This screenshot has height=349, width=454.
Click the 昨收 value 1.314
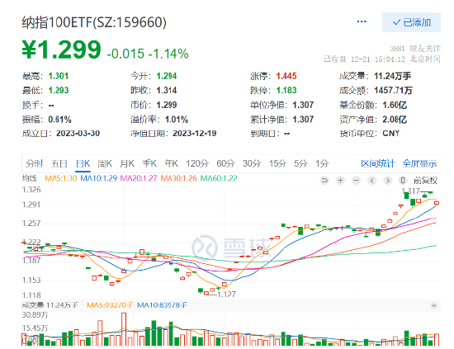167,90
